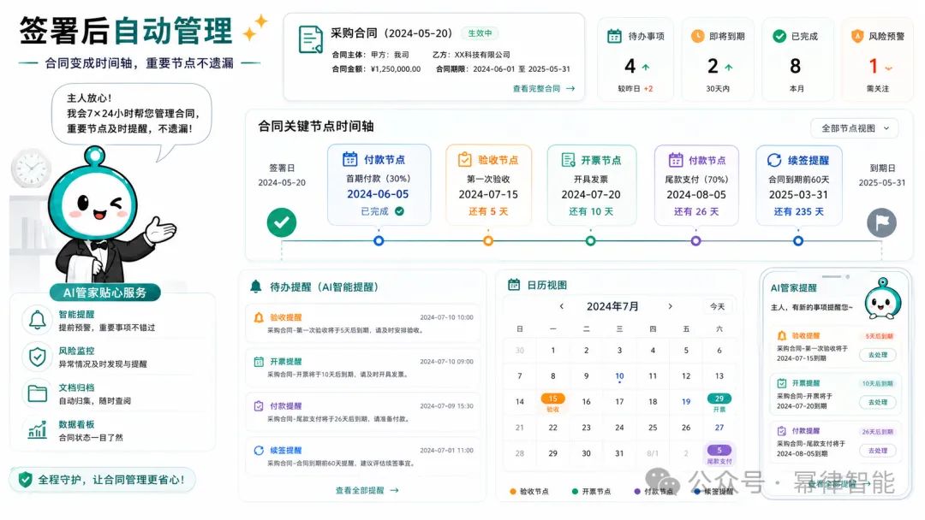Click the 风险监控 shield icon in sidebar

[x=37, y=357]
